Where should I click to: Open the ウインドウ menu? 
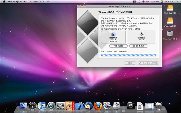click(45, 2)
